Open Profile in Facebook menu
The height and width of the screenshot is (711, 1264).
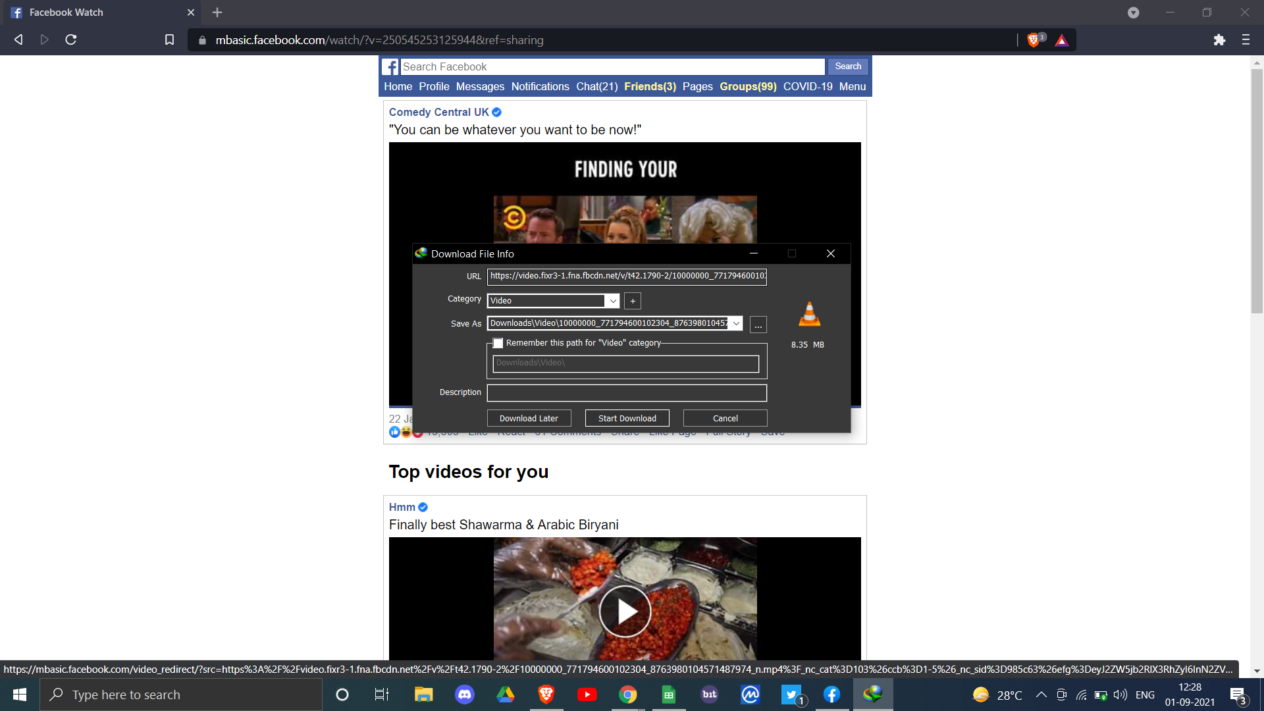point(434,87)
